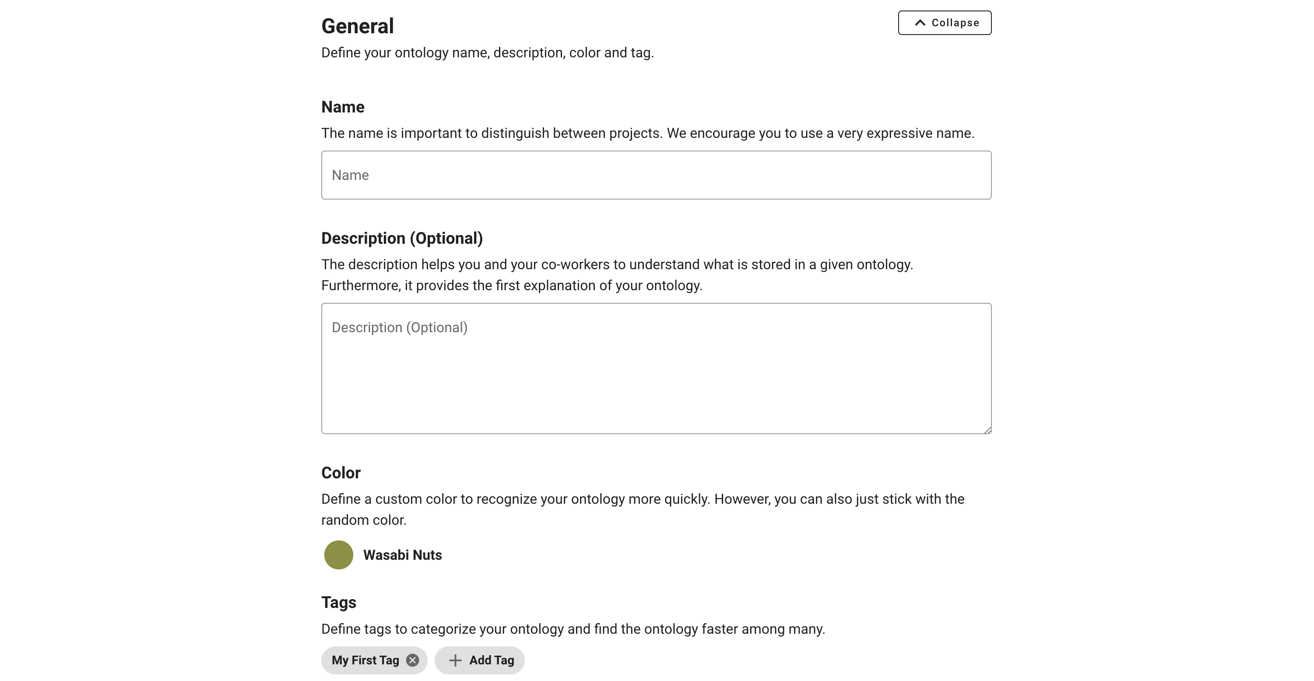Click the plus icon on Add Tag

(455, 660)
